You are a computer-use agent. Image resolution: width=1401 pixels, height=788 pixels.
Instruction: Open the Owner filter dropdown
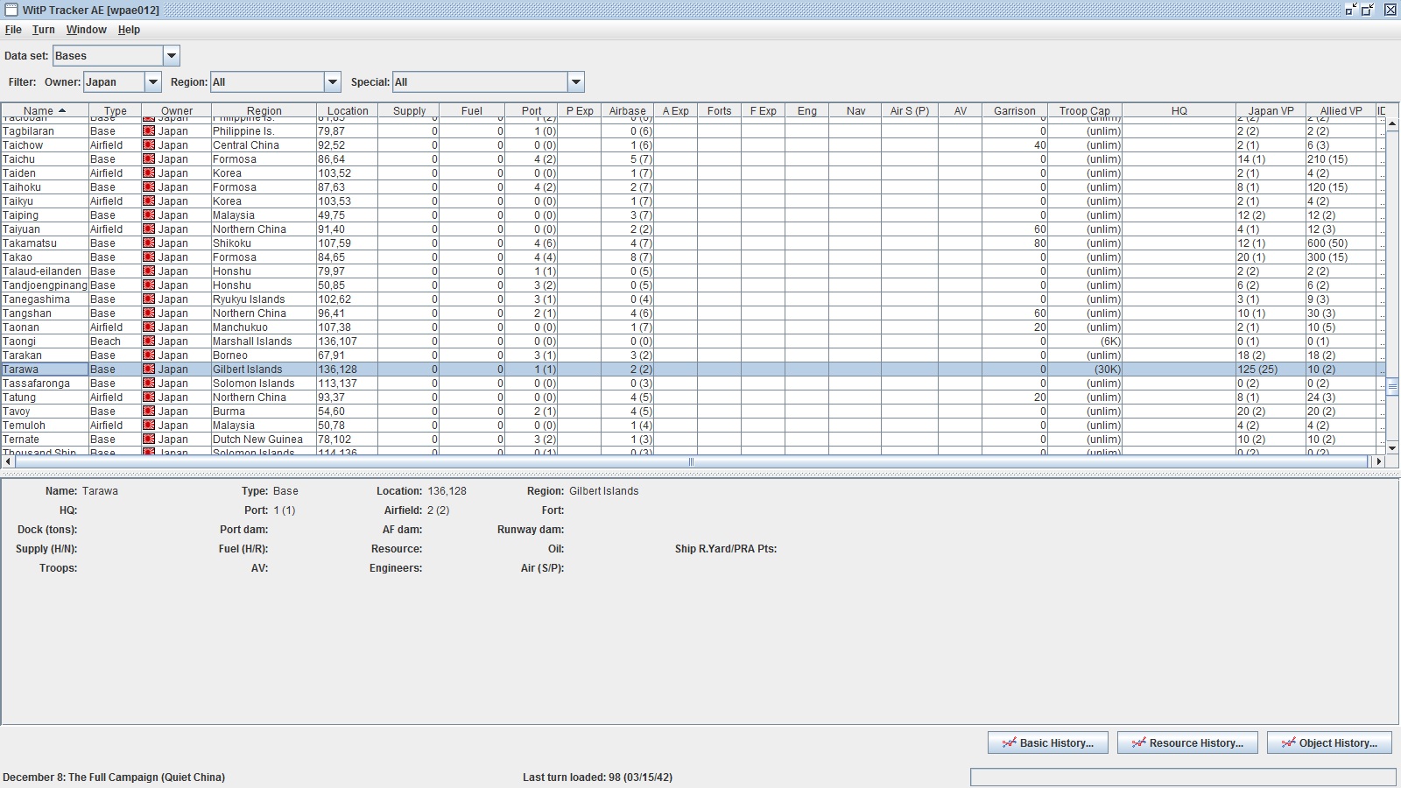click(x=153, y=82)
